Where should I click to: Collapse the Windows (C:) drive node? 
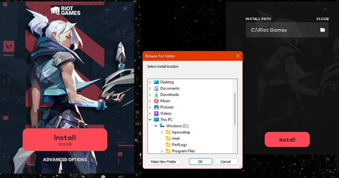tap(156, 126)
